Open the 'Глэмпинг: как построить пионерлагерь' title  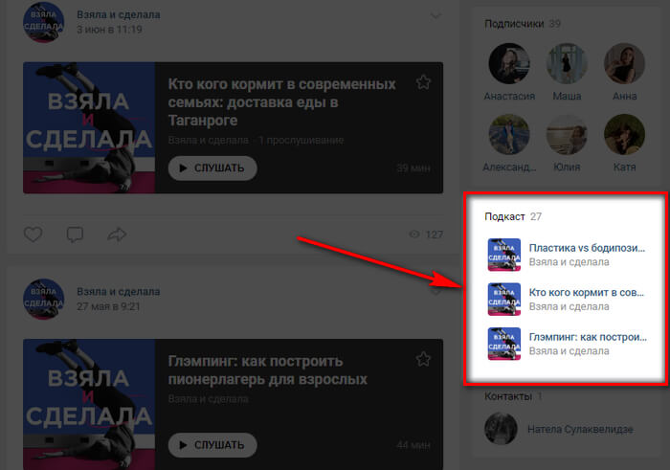pyautogui.click(x=267, y=370)
